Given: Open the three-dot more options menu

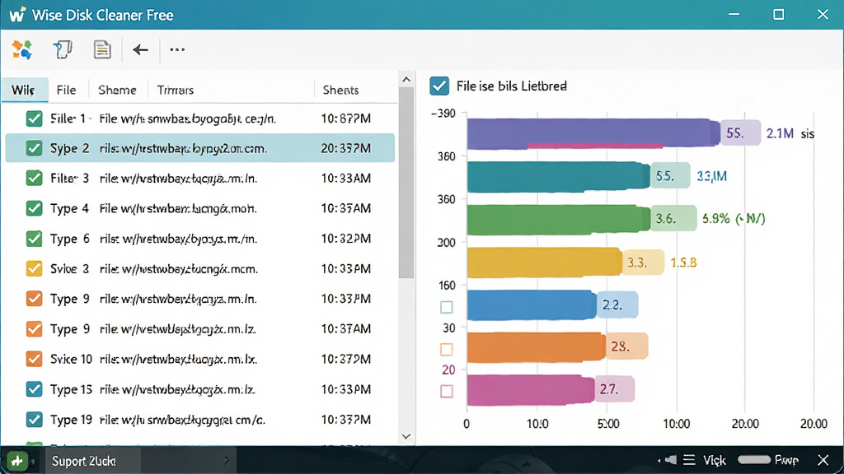Looking at the screenshot, I should point(177,49).
